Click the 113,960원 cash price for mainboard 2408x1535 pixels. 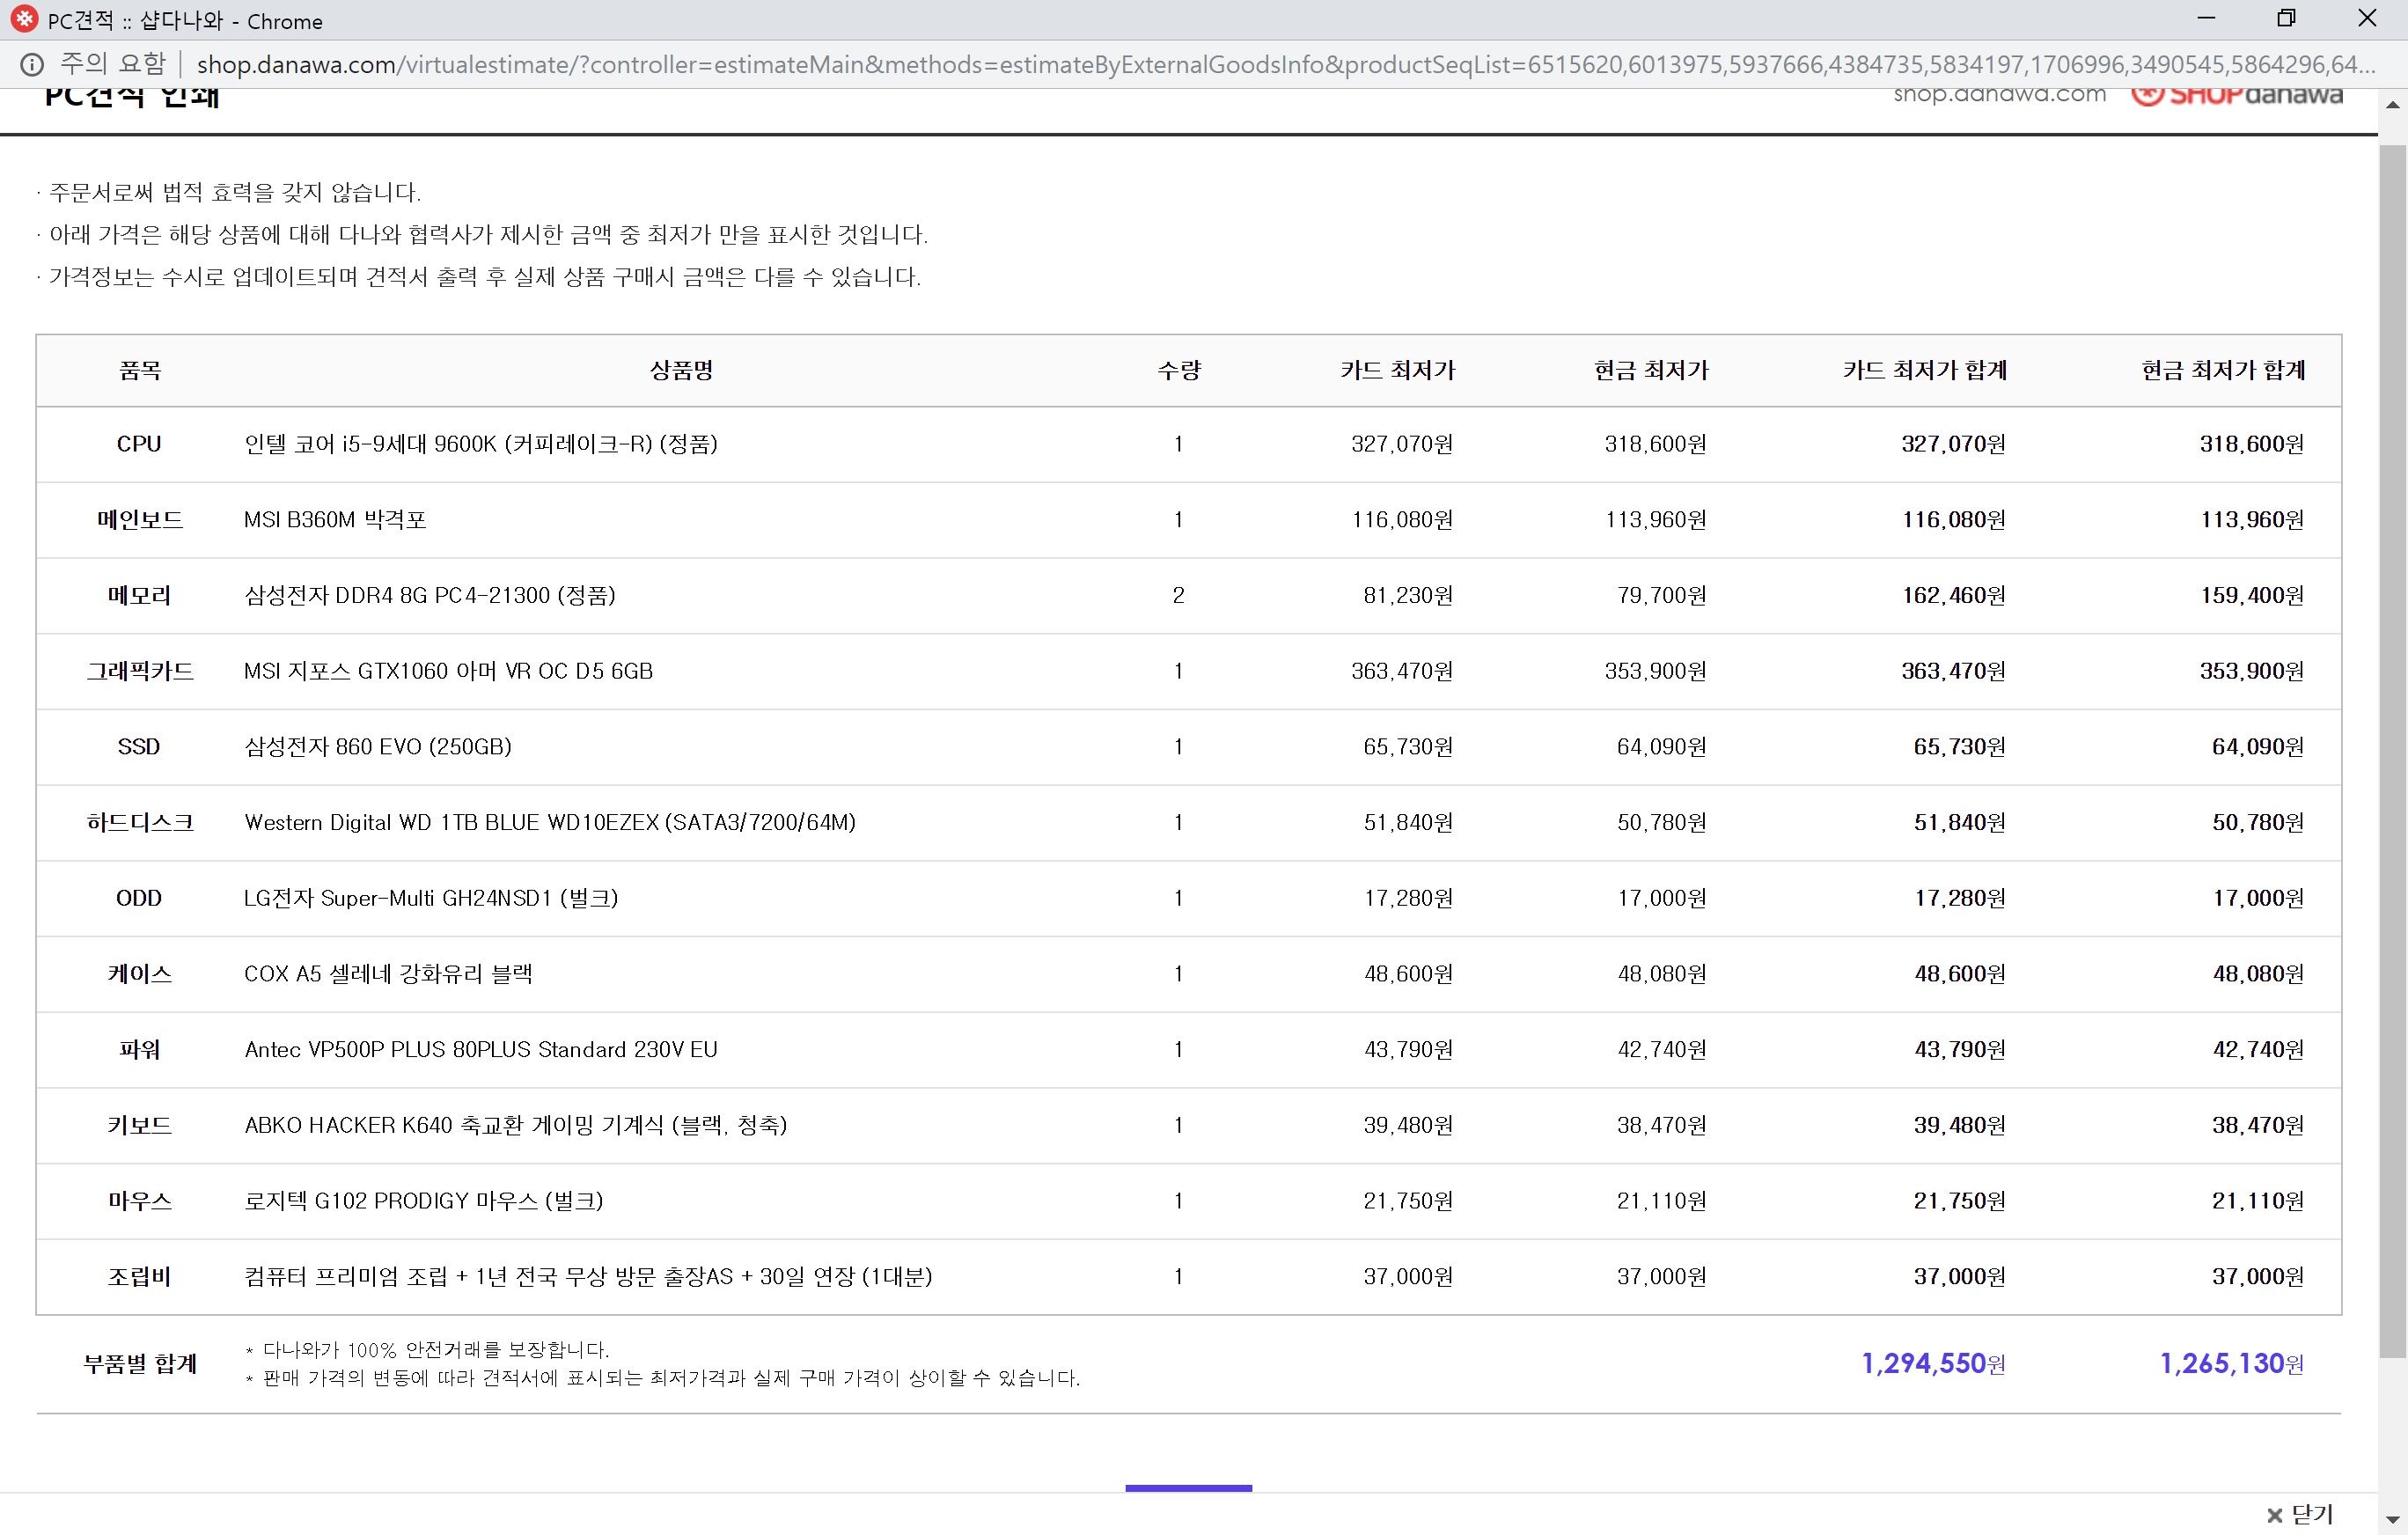[x=1656, y=520]
